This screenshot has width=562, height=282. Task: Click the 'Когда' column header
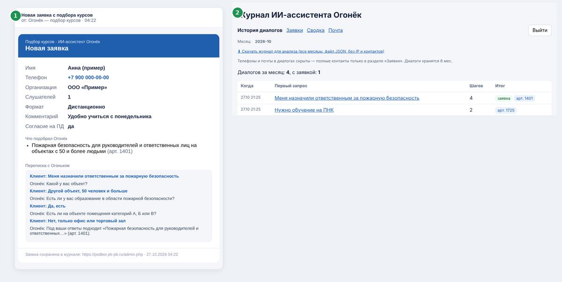247,86
